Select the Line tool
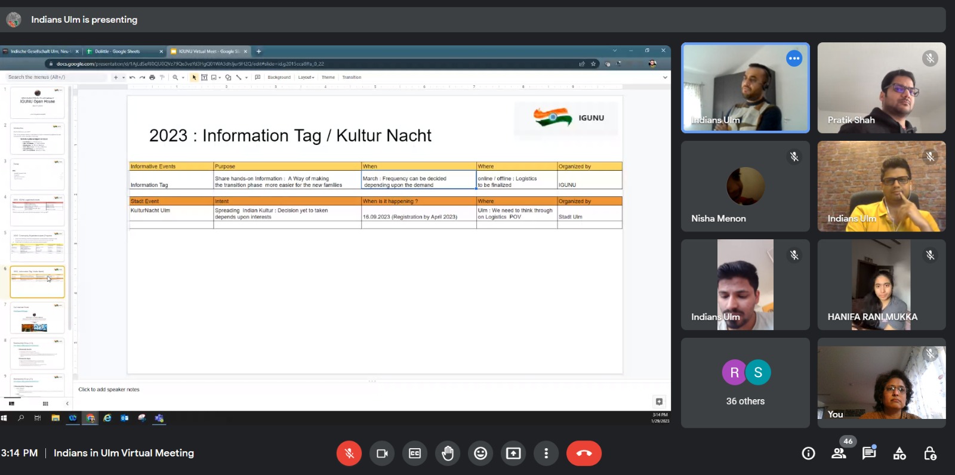 point(239,77)
